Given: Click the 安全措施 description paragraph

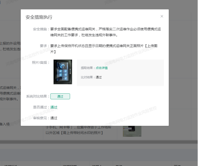Looking at the screenshot, I should (105, 32).
